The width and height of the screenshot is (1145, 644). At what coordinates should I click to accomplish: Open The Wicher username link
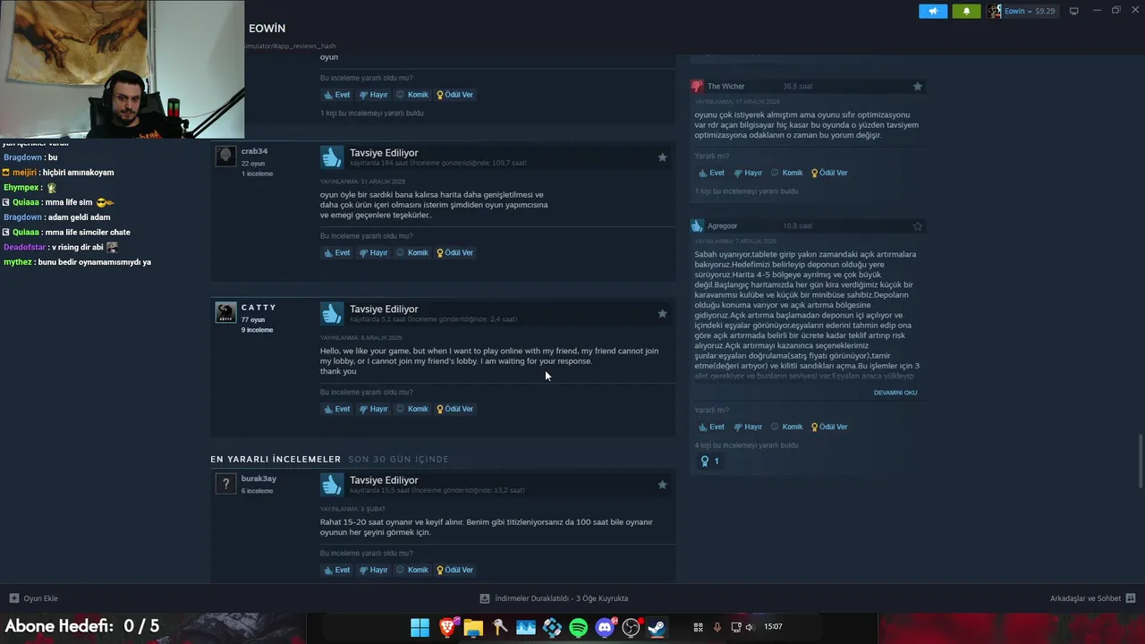click(725, 87)
